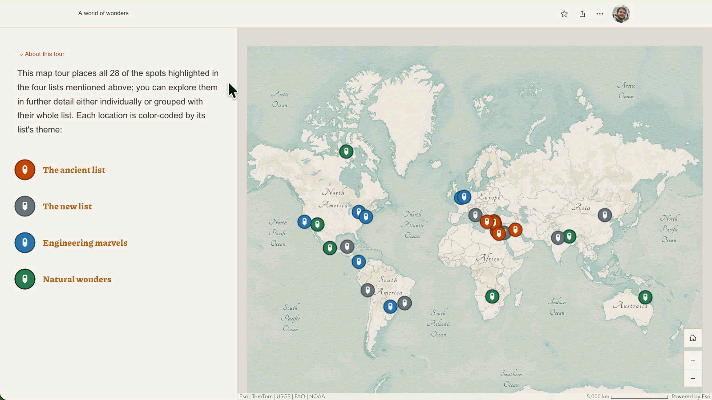Click the blue pin left of Brazil's gray pin
The image size is (712, 400).
click(x=390, y=306)
